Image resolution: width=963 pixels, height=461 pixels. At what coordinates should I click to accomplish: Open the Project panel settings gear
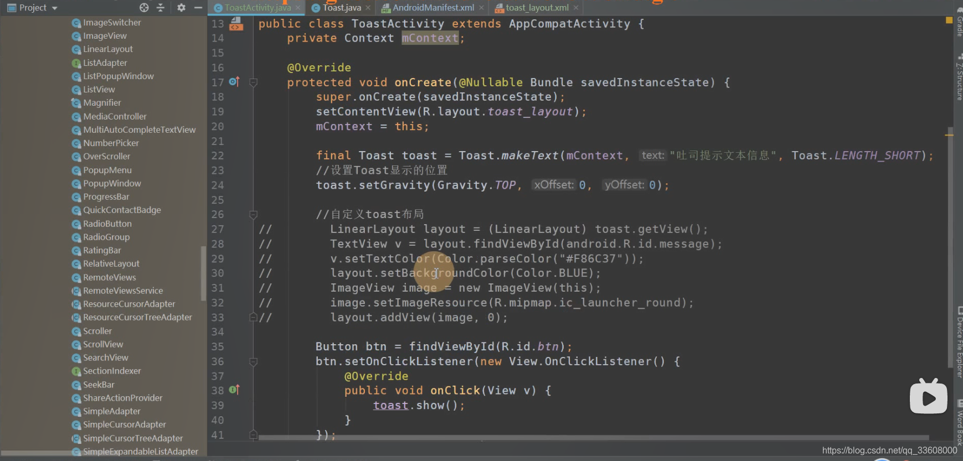tap(181, 8)
